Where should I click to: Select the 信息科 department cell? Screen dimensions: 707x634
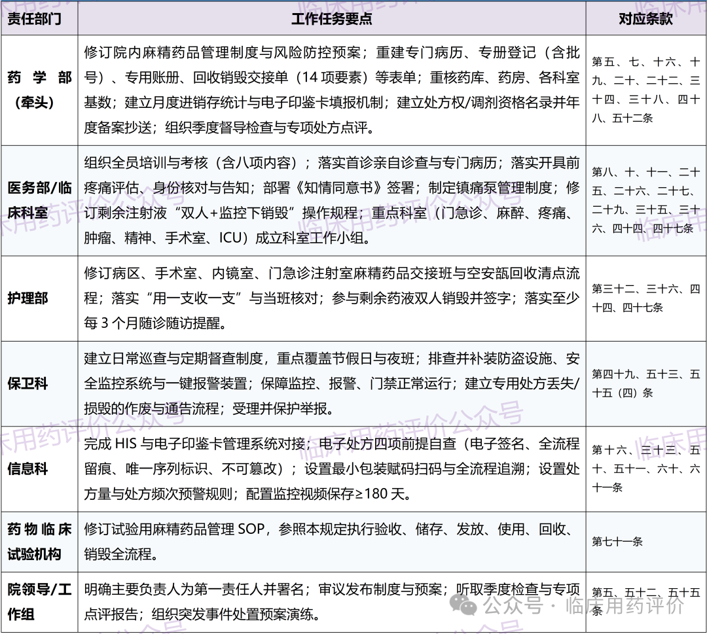[39, 468]
